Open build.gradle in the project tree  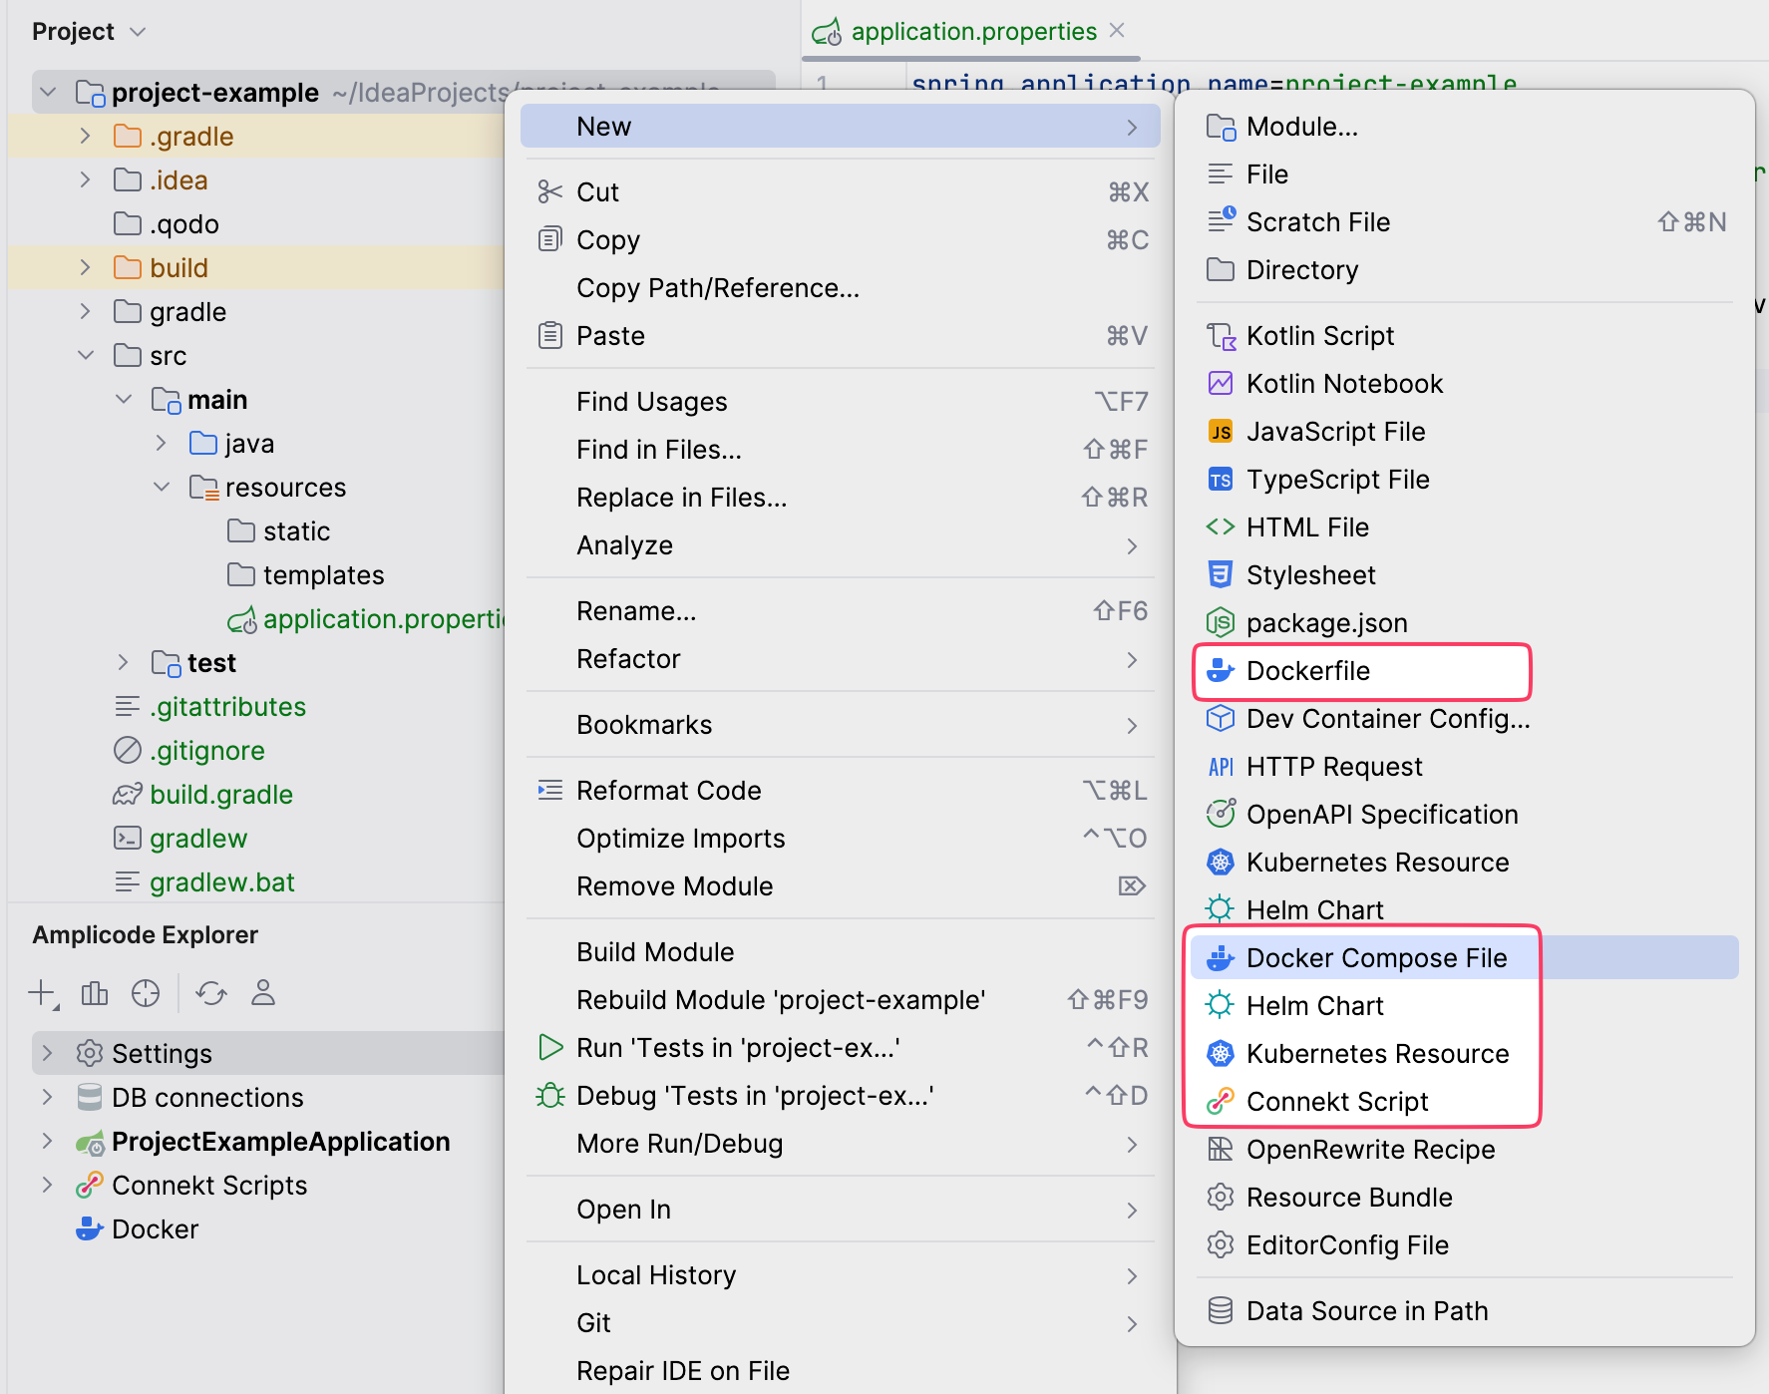(220, 795)
